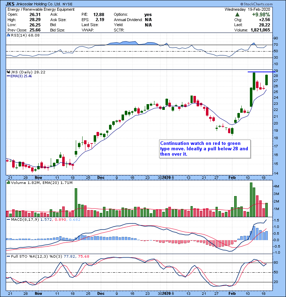The image size is (286, 297).
Task: Click the company name Jinkosolar Holding Co. Ltd.
Action: pyautogui.click(x=38, y=4)
